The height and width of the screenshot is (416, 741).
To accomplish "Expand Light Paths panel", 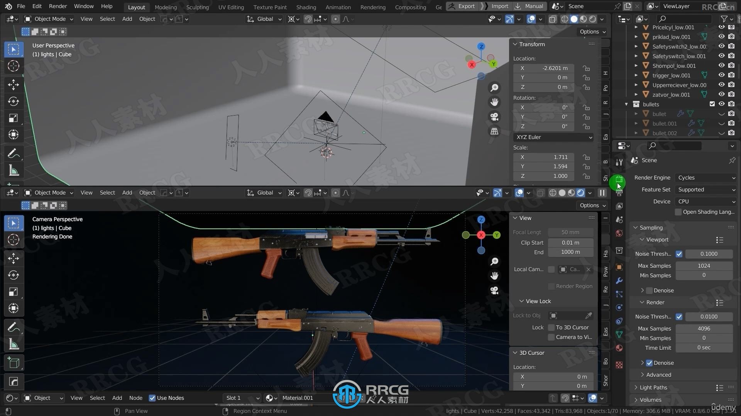I will coord(653,387).
